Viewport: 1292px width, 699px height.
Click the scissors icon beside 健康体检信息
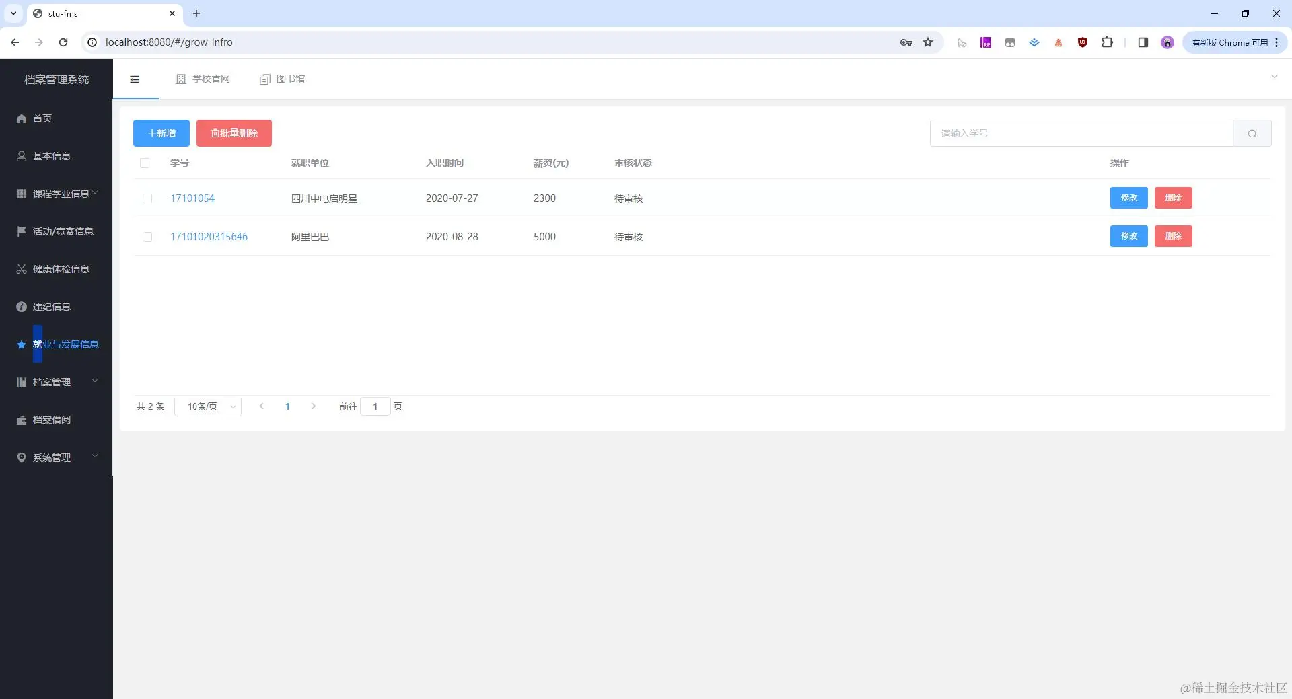[x=22, y=269]
